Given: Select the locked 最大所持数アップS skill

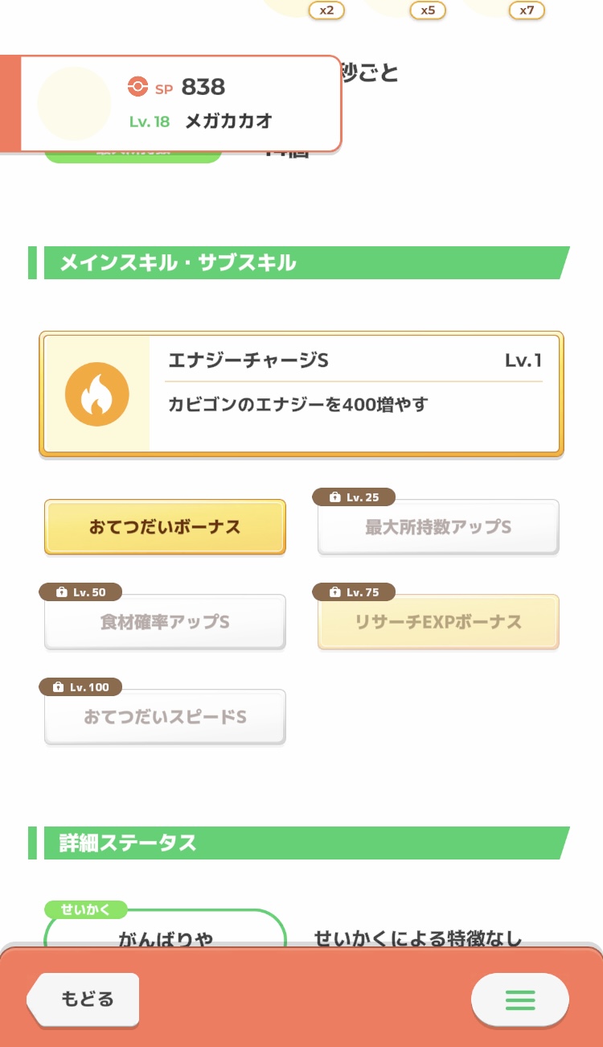Looking at the screenshot, I should (438, 529).
